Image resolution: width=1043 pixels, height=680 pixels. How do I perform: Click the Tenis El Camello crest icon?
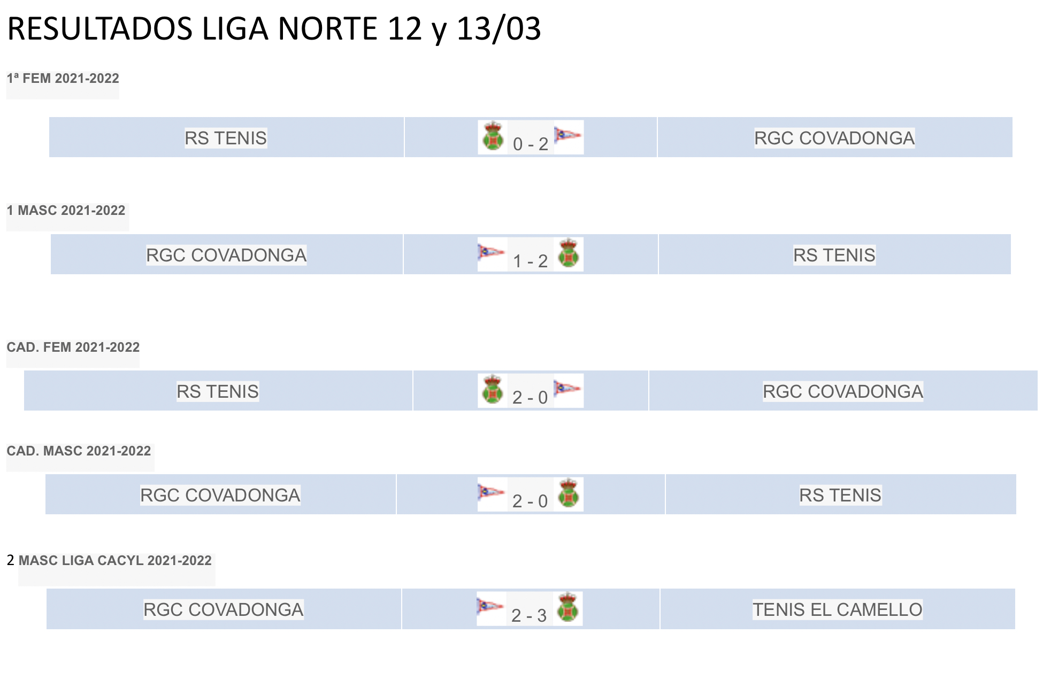point(567,608)
